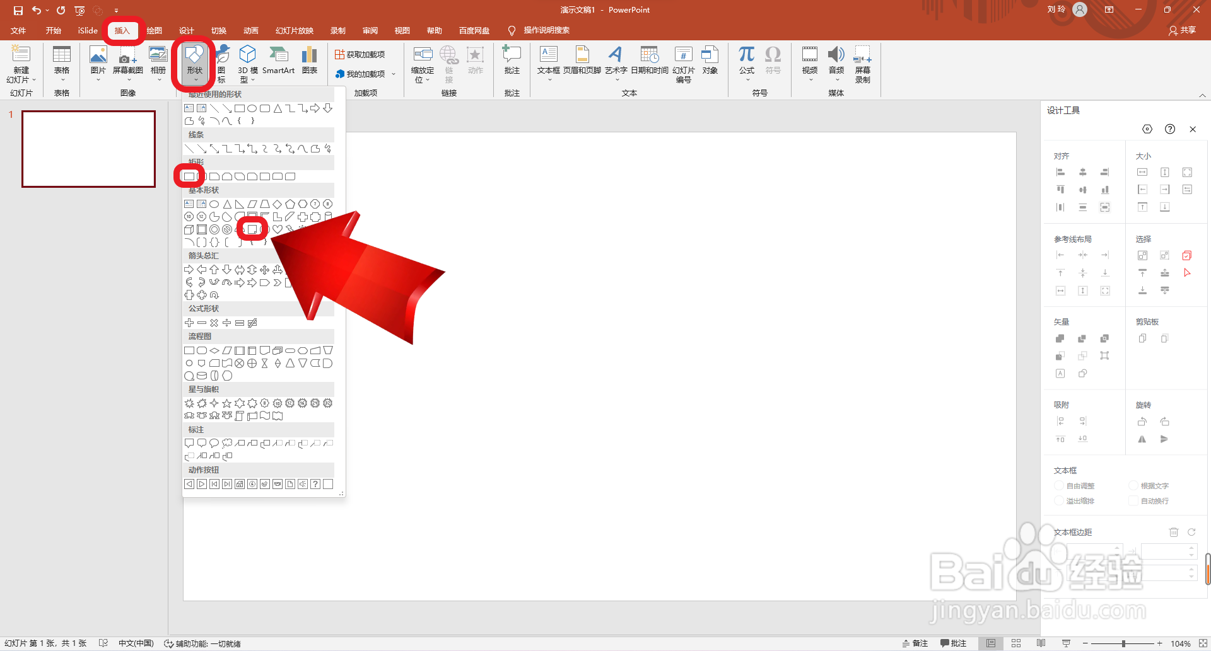Open the 文件 menu
The height and width of the screenshot is (651, 1211).
click(18, 30)
